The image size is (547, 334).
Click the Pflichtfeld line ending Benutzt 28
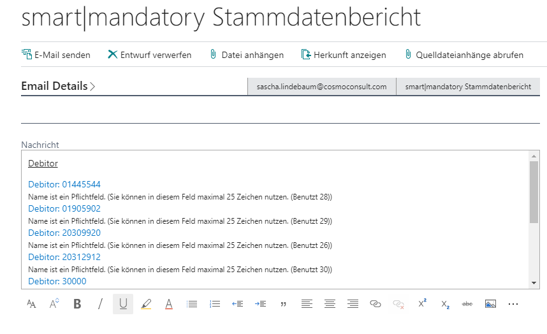[x=180, y=197]
